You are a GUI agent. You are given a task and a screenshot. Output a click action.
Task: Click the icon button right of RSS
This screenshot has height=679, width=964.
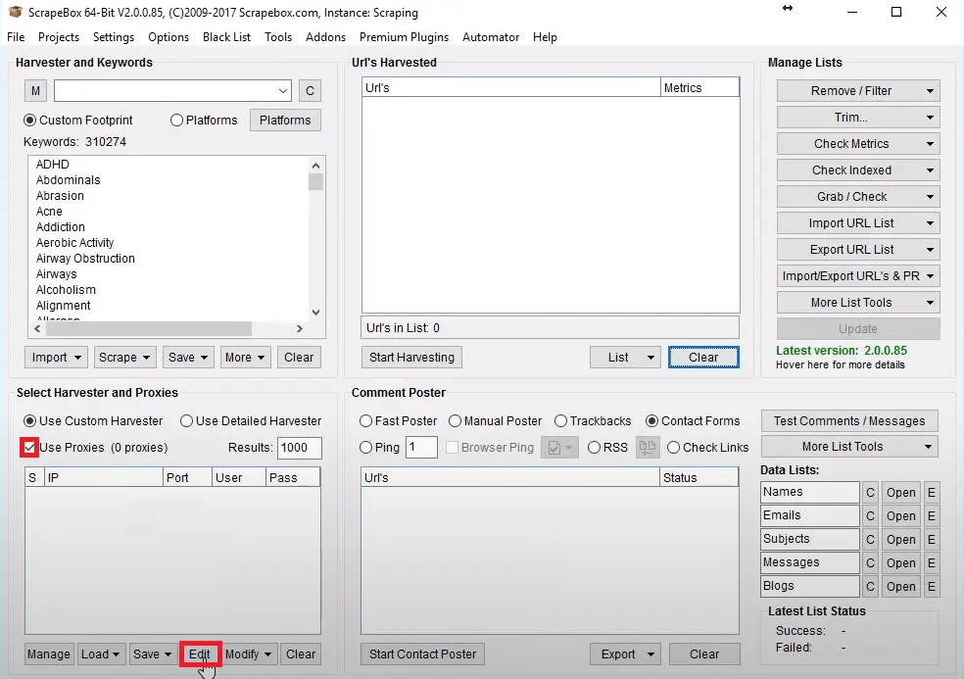tap(647, 448)
